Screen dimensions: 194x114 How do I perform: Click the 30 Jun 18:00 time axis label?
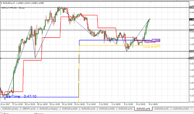79,104
